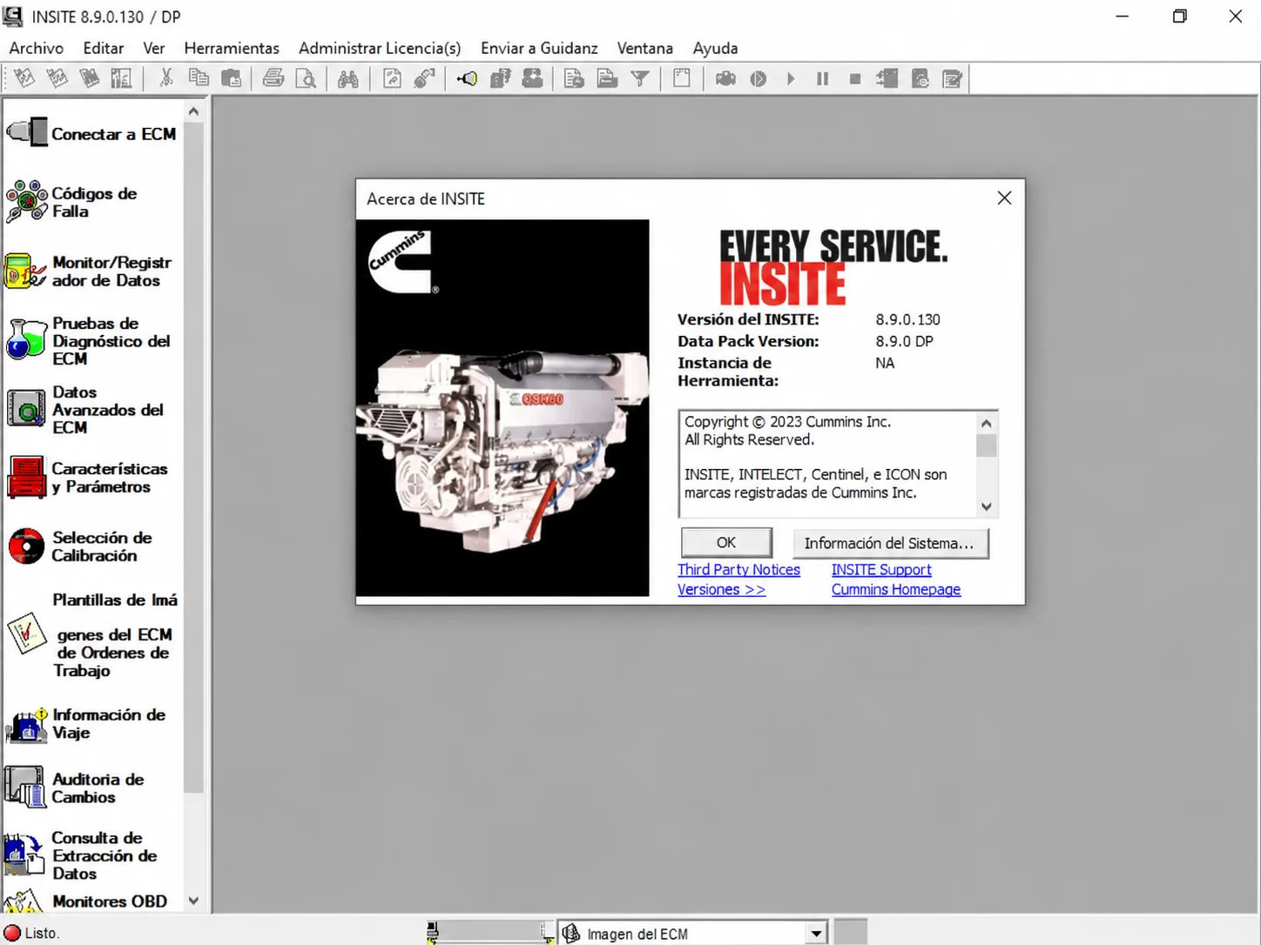
Task: Open the Ventana menu
Action: click(x=645, y=48)
